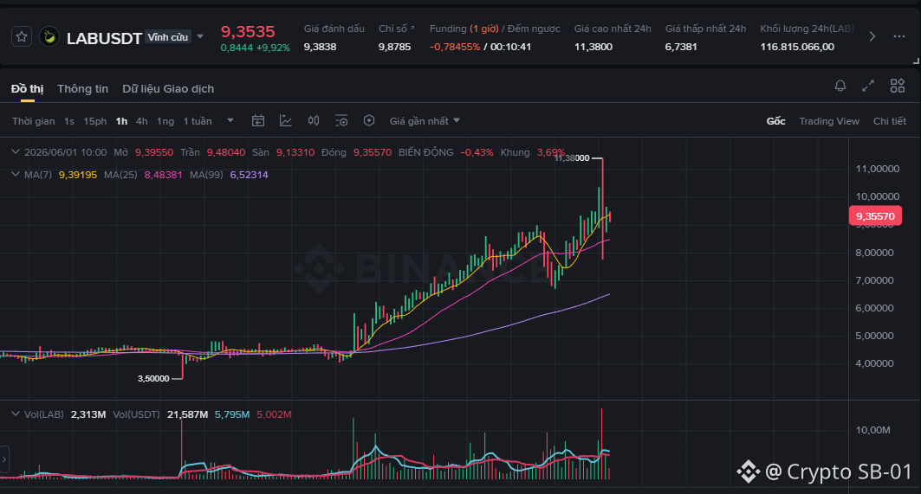The height and width of the screenshot is (494, 921).
Task: Select the 15ph time interval
Action: (95, 121)
